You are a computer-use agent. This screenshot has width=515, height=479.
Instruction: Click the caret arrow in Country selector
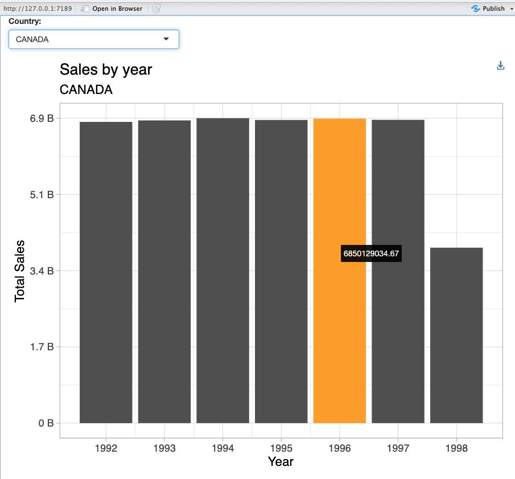click(166, 39)
